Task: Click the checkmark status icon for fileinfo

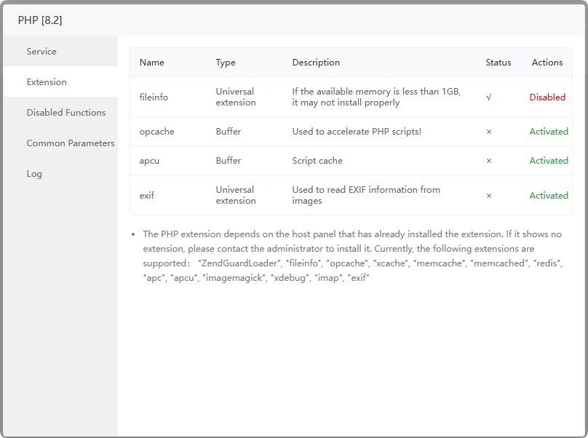Action: pyautogui.click(x=489, y=97)
